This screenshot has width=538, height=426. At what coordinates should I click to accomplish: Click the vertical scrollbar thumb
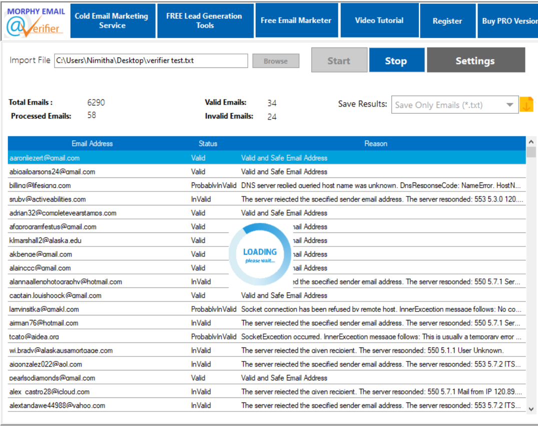(x=531, y=152)
